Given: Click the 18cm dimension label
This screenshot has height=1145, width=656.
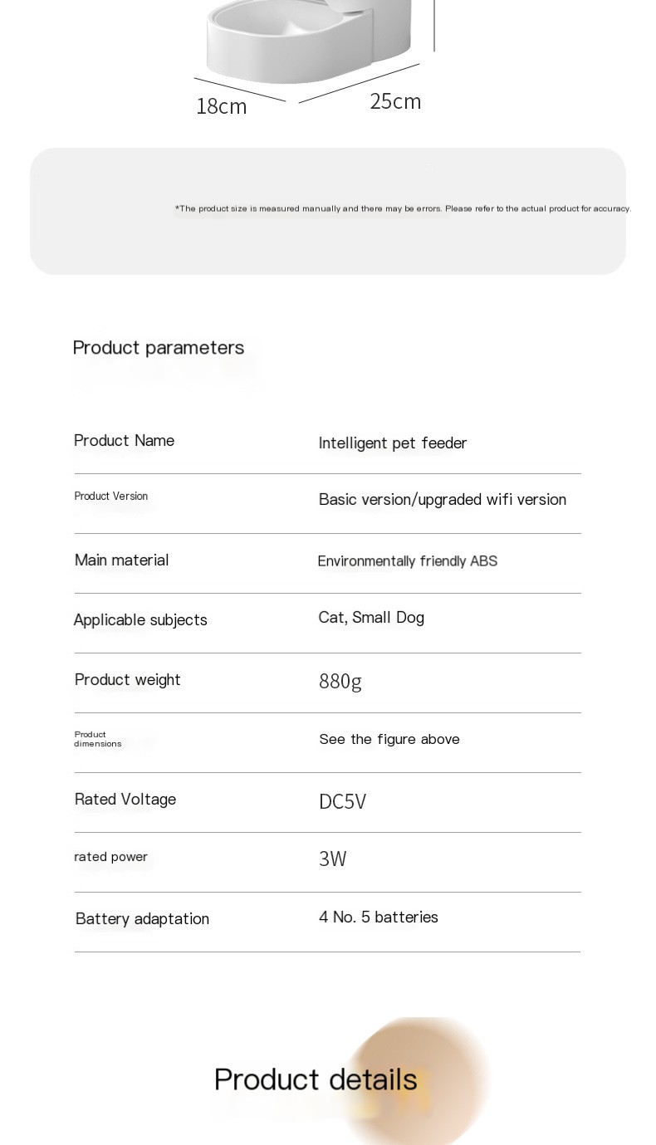Looking at the screenshot, I should point(222,106).
